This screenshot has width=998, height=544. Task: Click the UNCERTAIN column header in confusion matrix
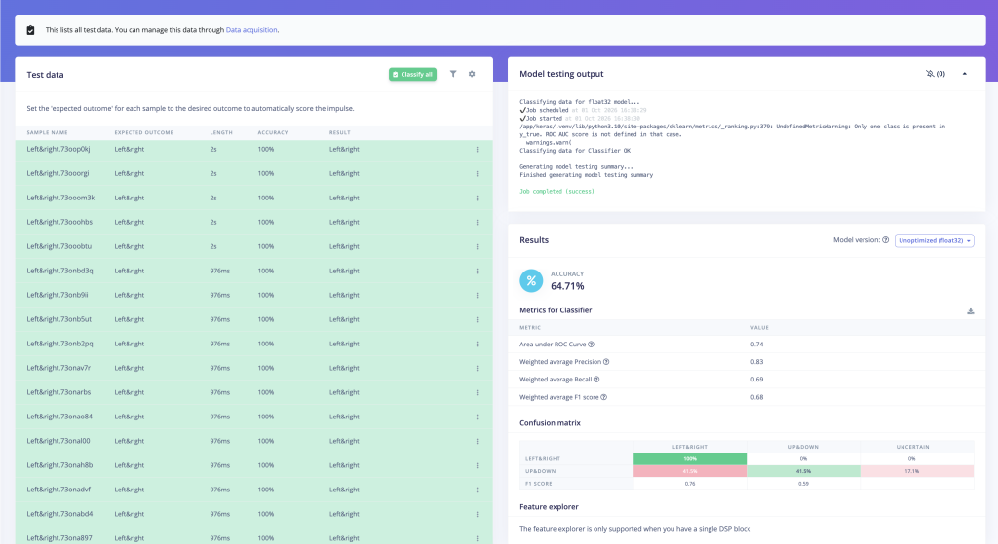pos(912,447)
